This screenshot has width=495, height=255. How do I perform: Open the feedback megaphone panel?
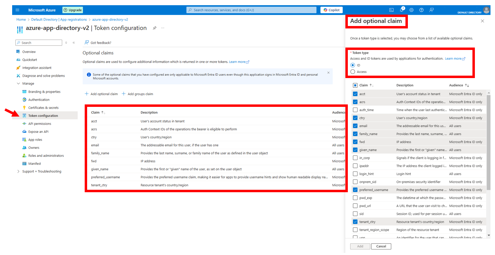(431, 10)
